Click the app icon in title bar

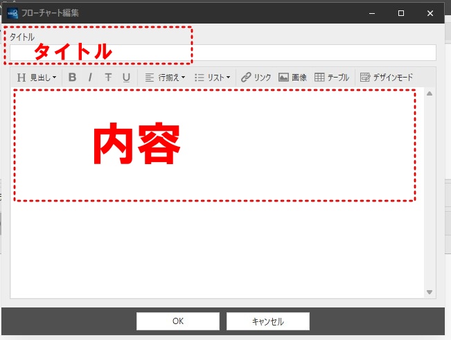point(12,13)
